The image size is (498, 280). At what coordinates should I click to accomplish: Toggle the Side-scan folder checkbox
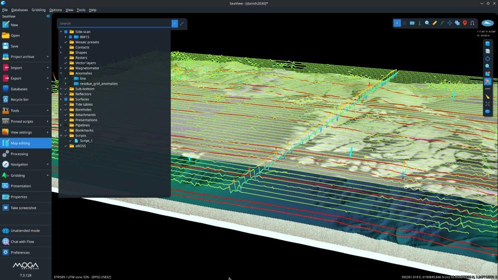point(66,32)
